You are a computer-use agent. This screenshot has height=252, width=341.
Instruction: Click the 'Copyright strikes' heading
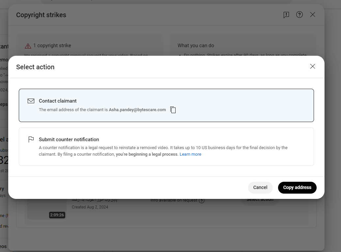click(41, 15)
